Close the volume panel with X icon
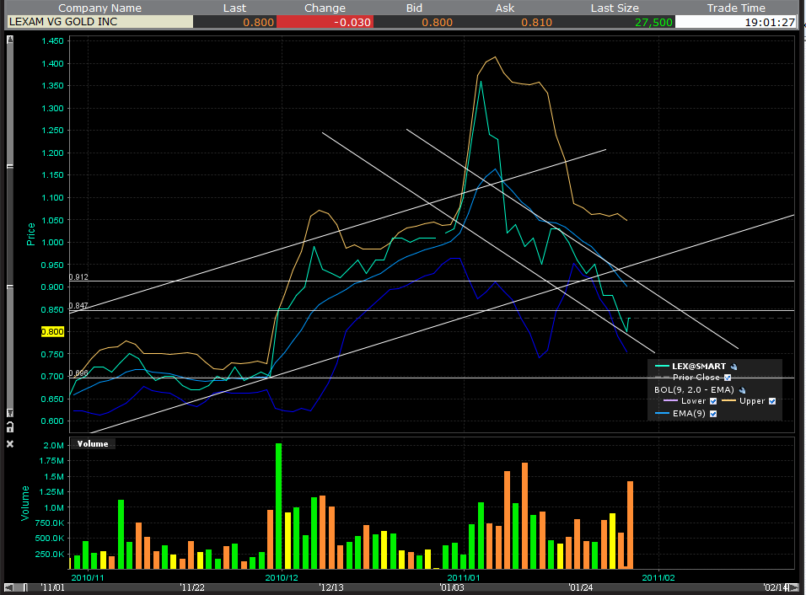The image size is (806, 595). click(10, 443)
